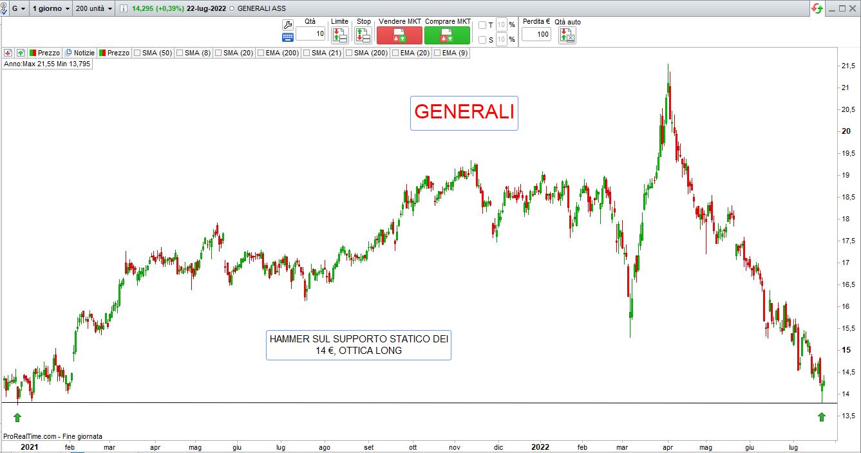Toggle the EMA (20) checkbox
This screenshot has height=453, width=861.
pos(395,53)
